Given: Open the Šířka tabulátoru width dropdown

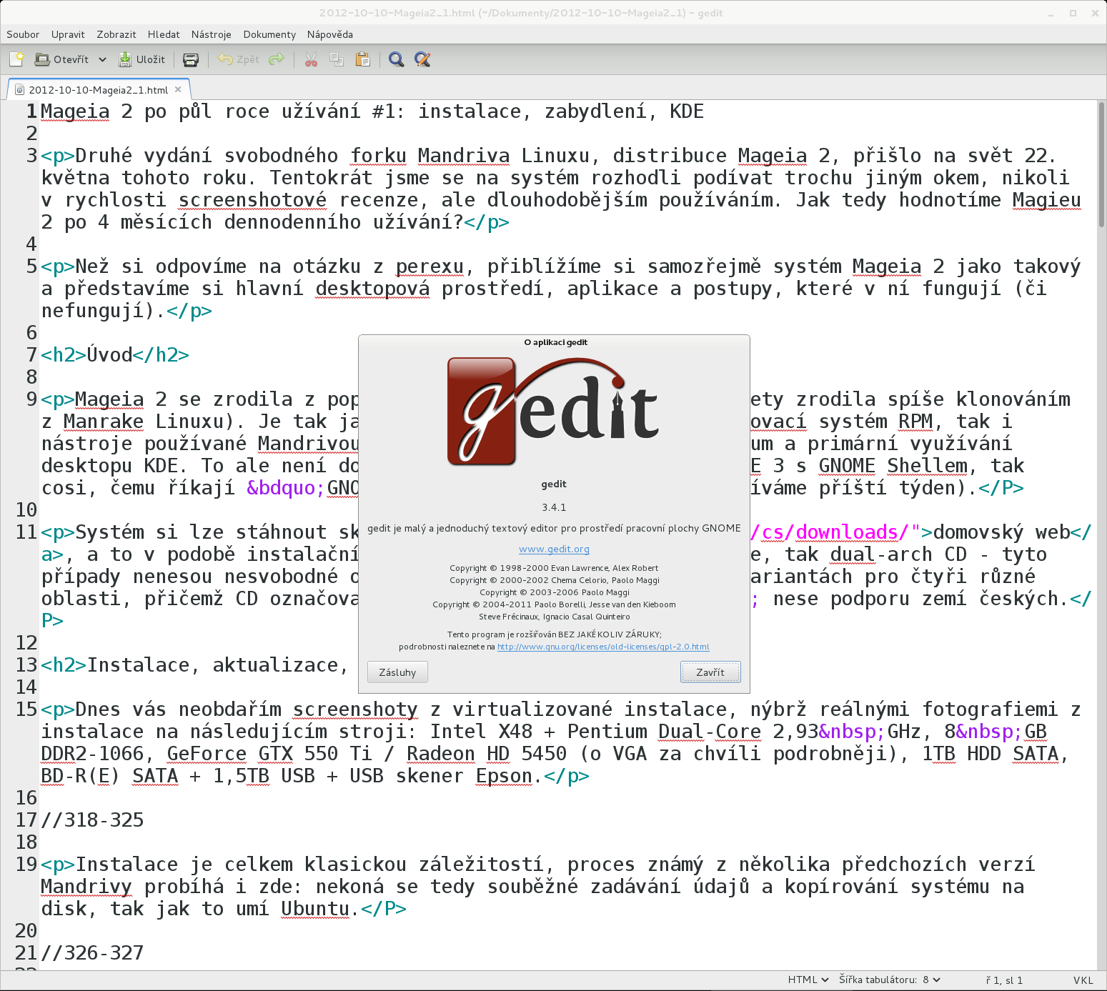Looking at the screenshot, I should (890, 980).
